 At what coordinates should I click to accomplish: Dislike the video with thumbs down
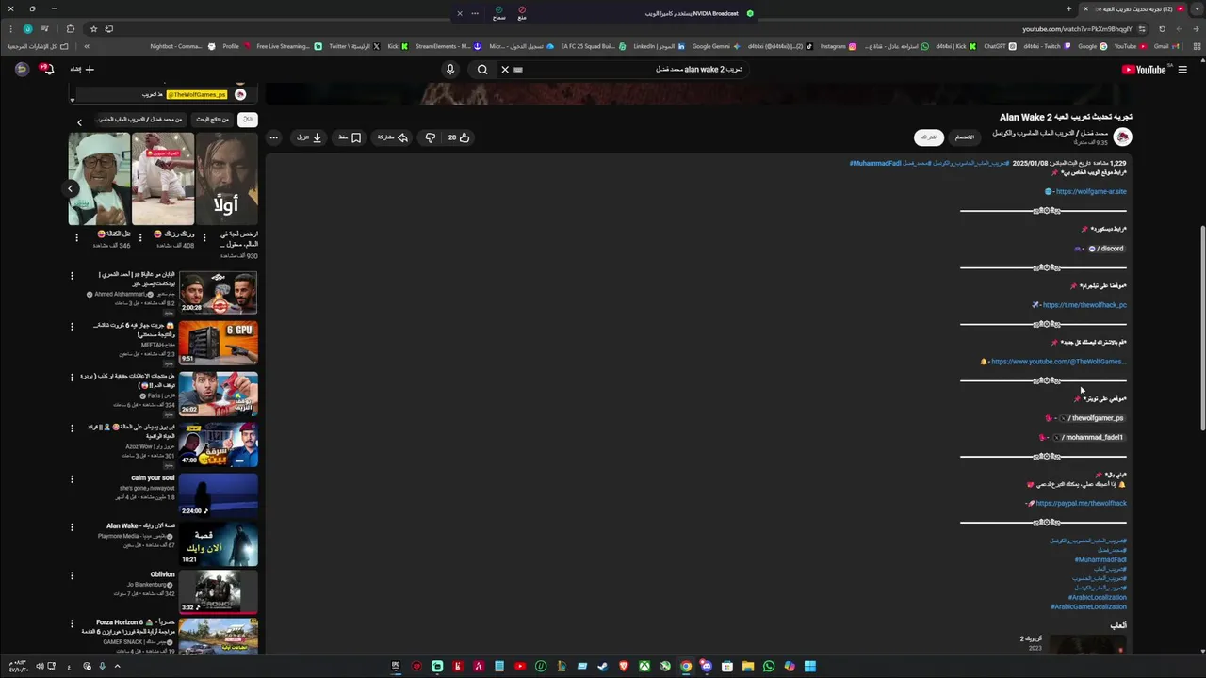click(431, 137)
